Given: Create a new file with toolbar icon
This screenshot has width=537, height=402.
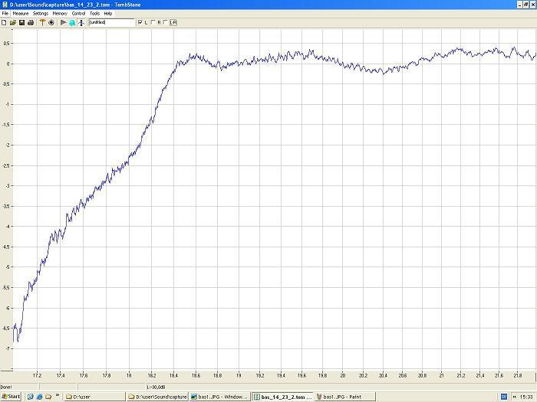Looking at the screenshot, I should click(x=4, y=22).
